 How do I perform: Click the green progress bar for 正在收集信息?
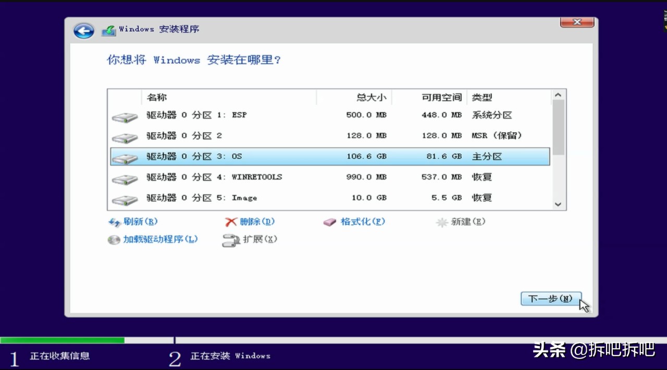[63, 340]
